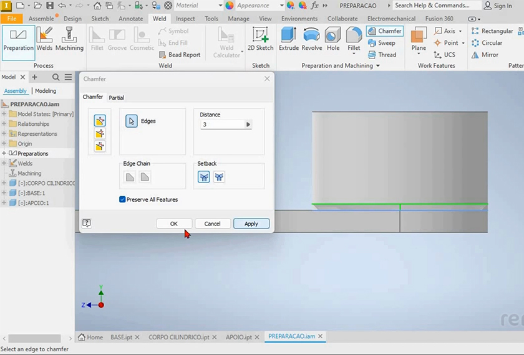Select the Machining process icon

pos(69,39)
